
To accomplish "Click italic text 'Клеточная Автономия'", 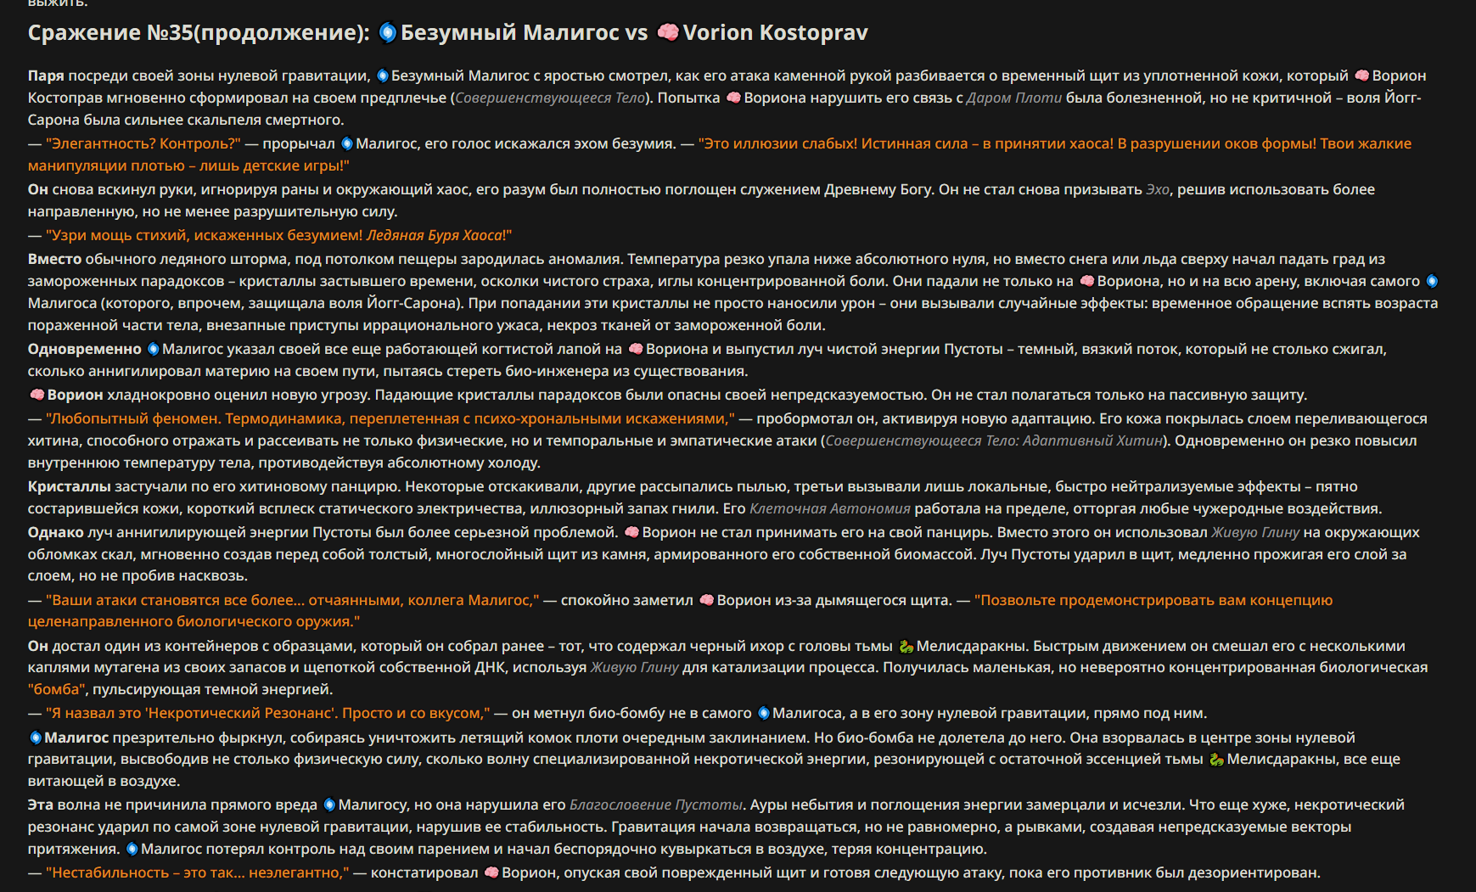I will (830, 508).
